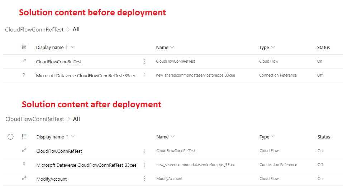Viewport: 343px width, 195px height.
Task: Open Microsoft Dataverse connection reference in after-deployment table
Action: pyautogui.click(x=86, y=165)
